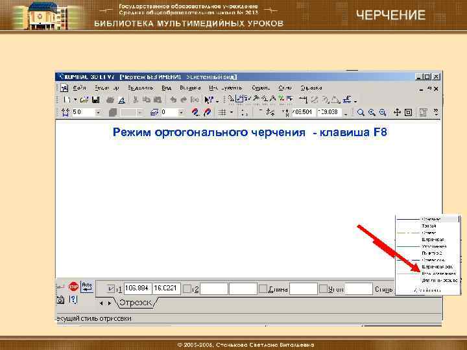Click the current scale icon
467x350 pixels.
pos(66,113)
